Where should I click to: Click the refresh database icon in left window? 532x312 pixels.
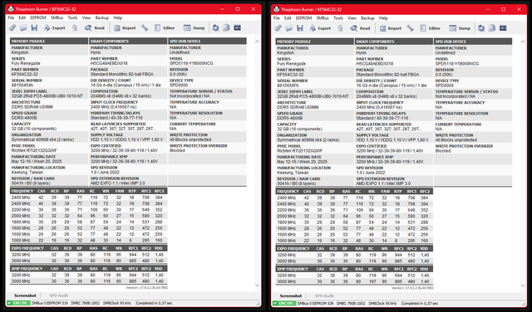pos(215,27)
